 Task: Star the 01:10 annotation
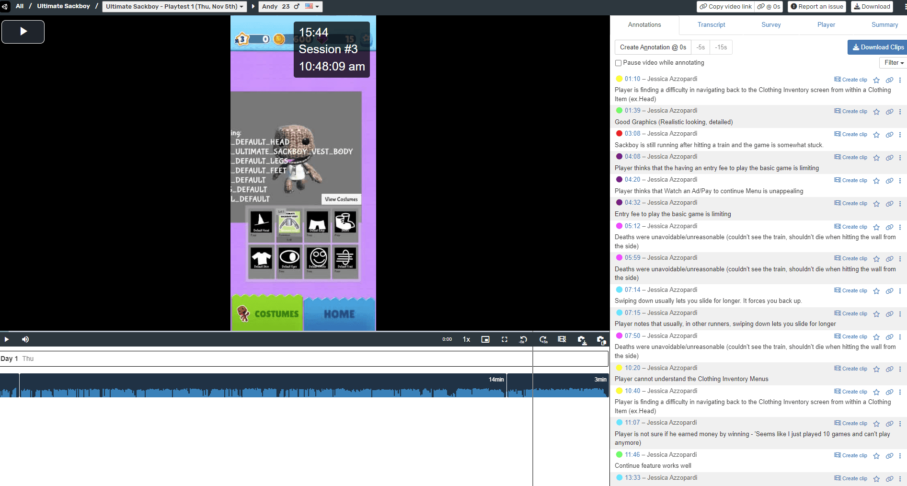point(876,80)
